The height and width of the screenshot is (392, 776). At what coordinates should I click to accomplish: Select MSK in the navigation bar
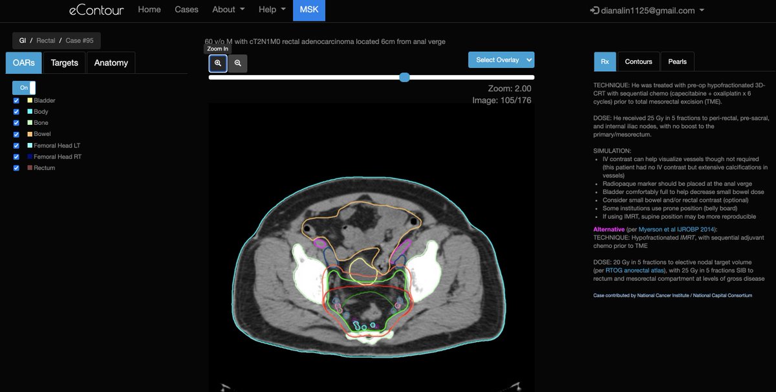click(309, 10)
